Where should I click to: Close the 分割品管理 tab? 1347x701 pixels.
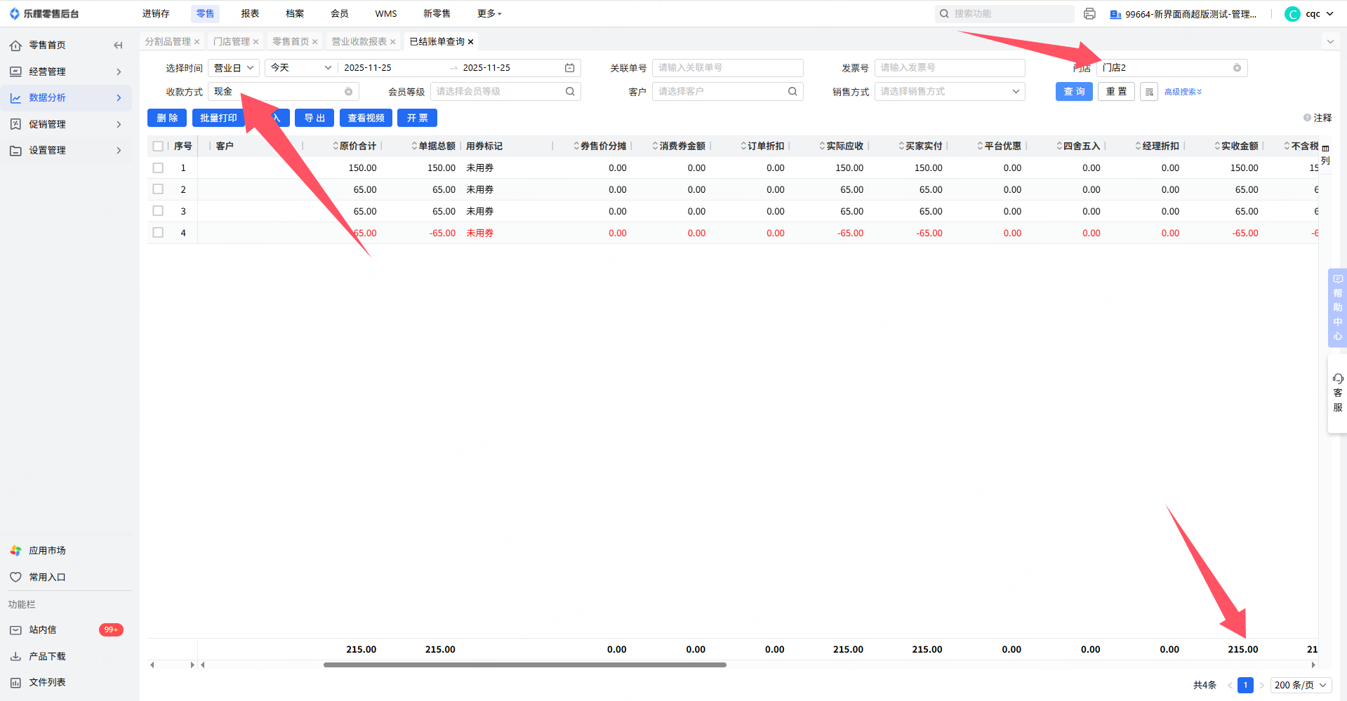click(197, 42)
